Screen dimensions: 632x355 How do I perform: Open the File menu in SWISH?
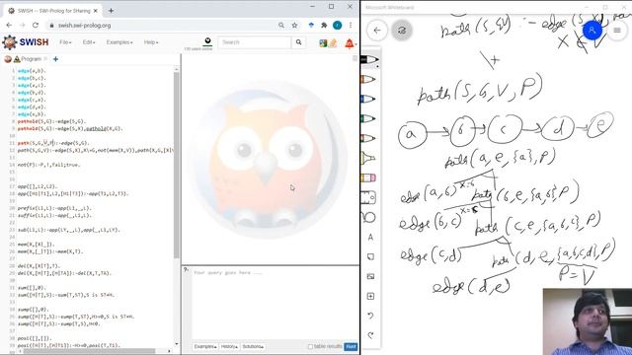[x=65, y=42]
